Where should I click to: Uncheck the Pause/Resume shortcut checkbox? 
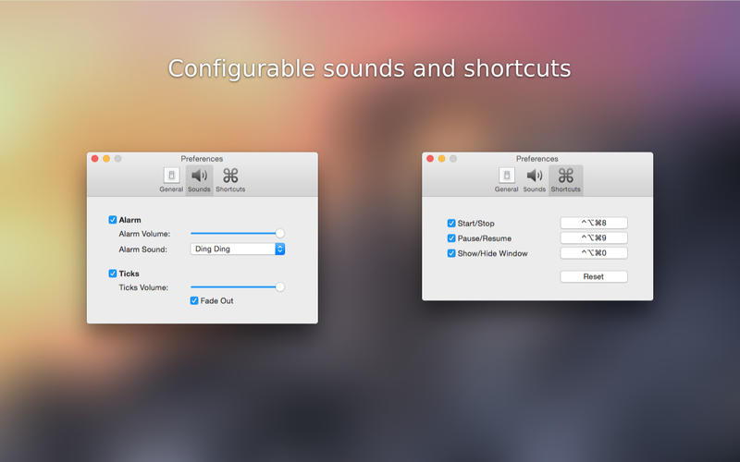tap(451, 238)
